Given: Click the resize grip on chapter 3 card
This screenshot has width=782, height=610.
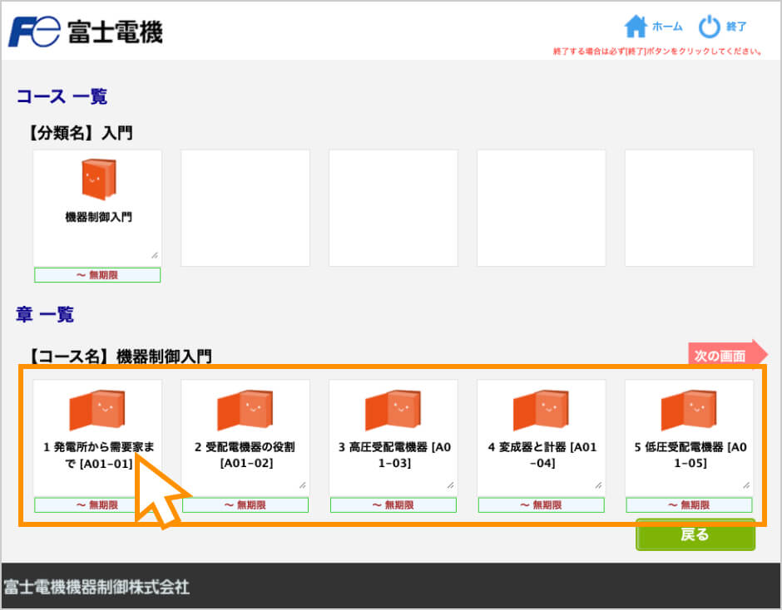Looking at the screenshot, I should click(451, 485).
